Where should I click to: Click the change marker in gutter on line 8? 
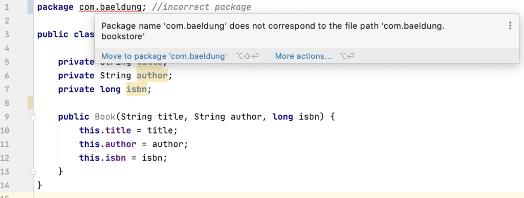click(30, 103)
